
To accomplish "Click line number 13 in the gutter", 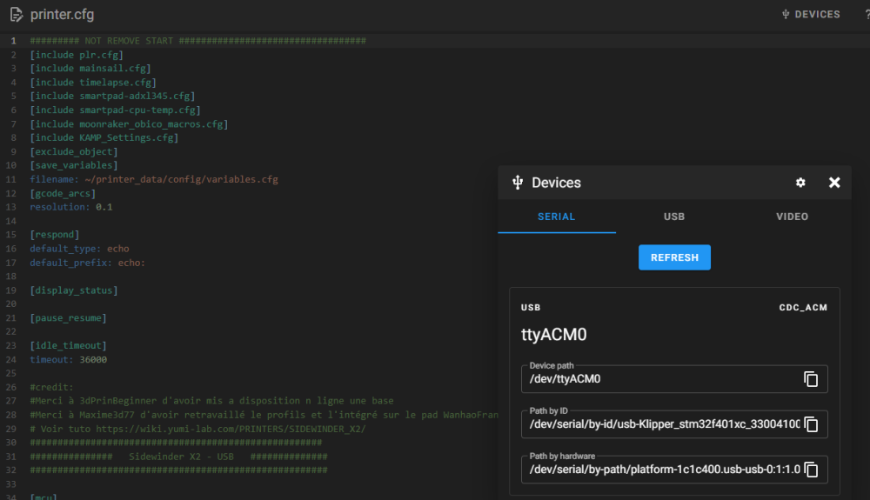I will (x=12, y=207).
